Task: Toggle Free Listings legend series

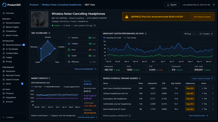Action: [130, 38]
